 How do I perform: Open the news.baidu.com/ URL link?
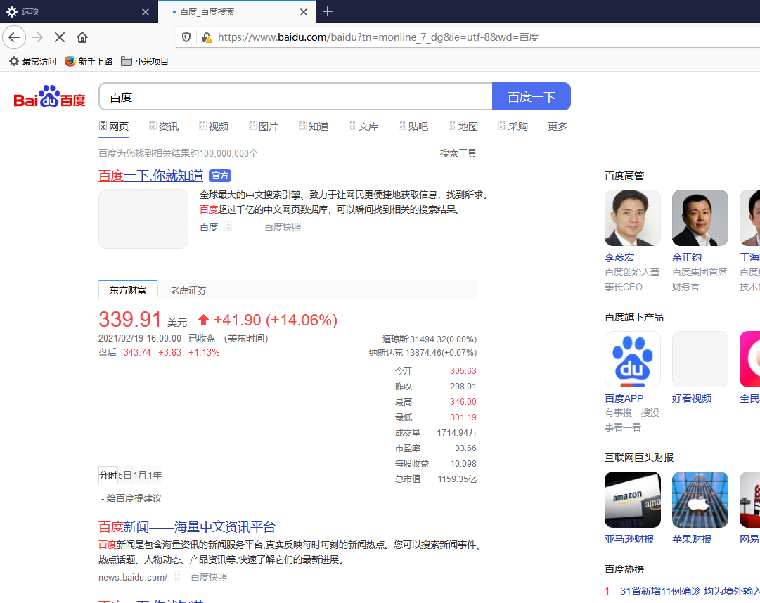[x=133, y=577]
